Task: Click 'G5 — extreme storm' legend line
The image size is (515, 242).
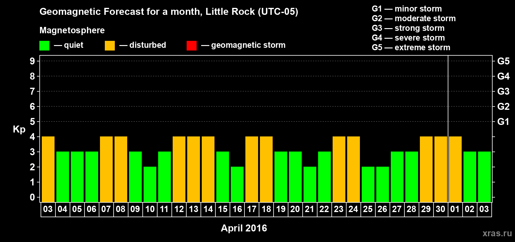Action: tap(411, 47)
